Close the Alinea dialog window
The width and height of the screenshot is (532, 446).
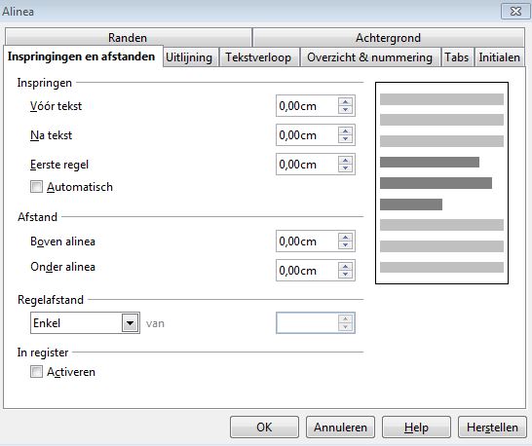click(515, 11)
